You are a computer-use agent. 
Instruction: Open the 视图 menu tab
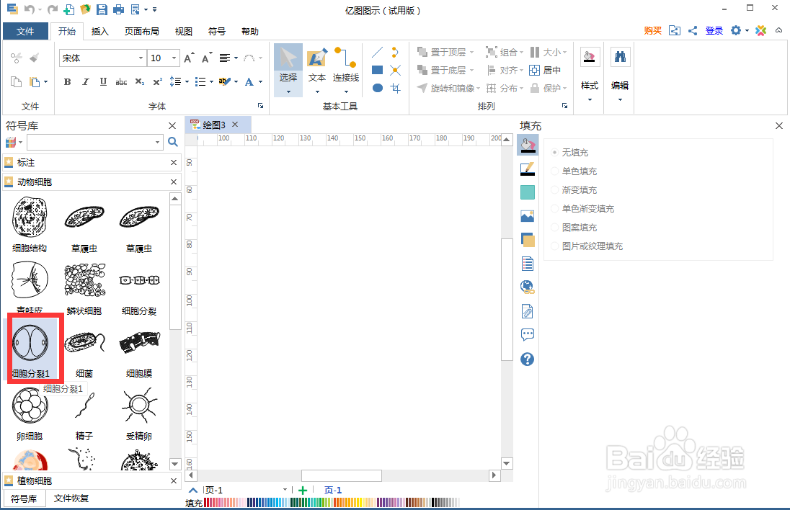183,31
